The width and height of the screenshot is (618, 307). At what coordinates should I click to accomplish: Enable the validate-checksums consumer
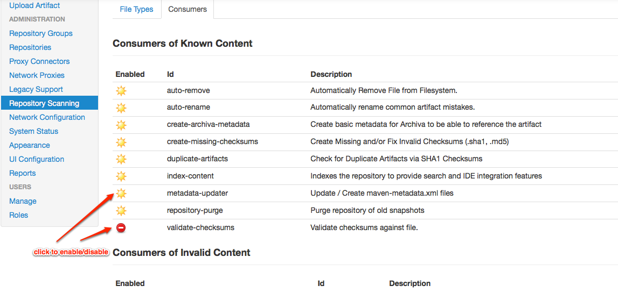pos(121,228)
